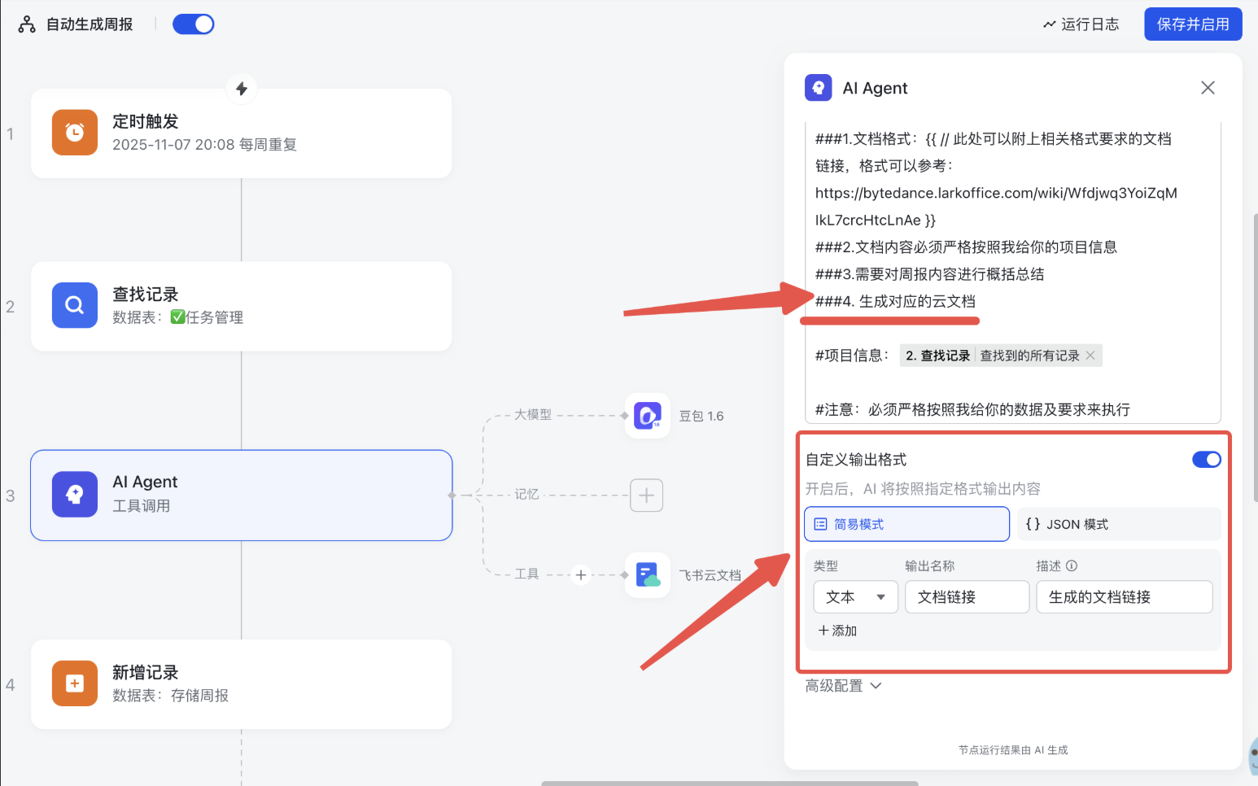
Task: Remove the 查找到的所有记录 variable tag
Action: pyautogui.click(x=1090, y=356)
